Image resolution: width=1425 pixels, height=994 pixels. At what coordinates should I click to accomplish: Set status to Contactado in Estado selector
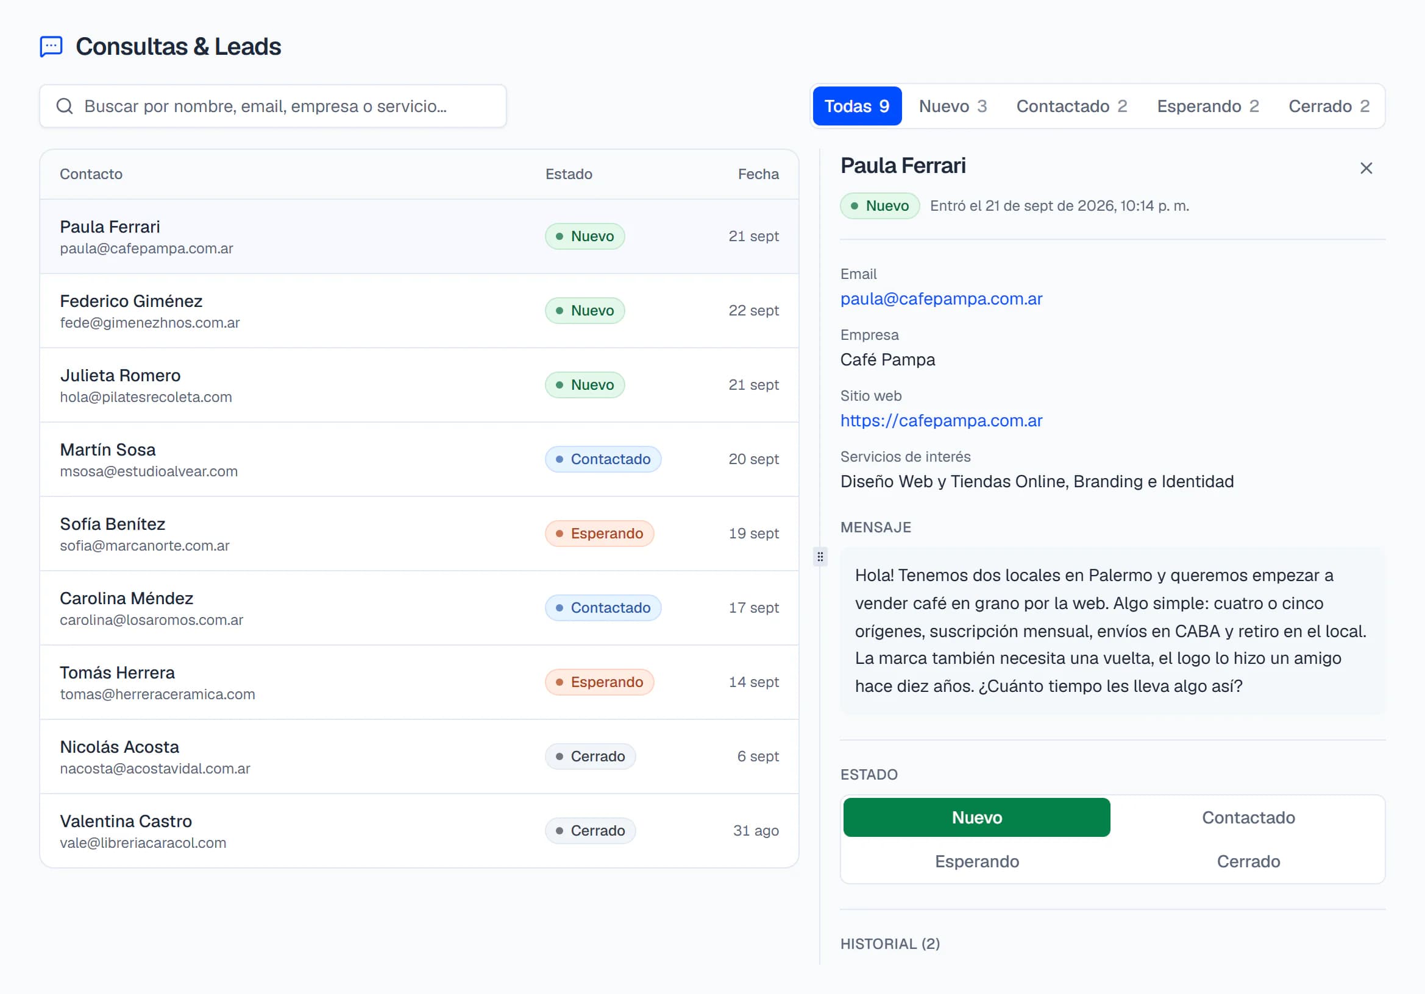coord(1248,817)
